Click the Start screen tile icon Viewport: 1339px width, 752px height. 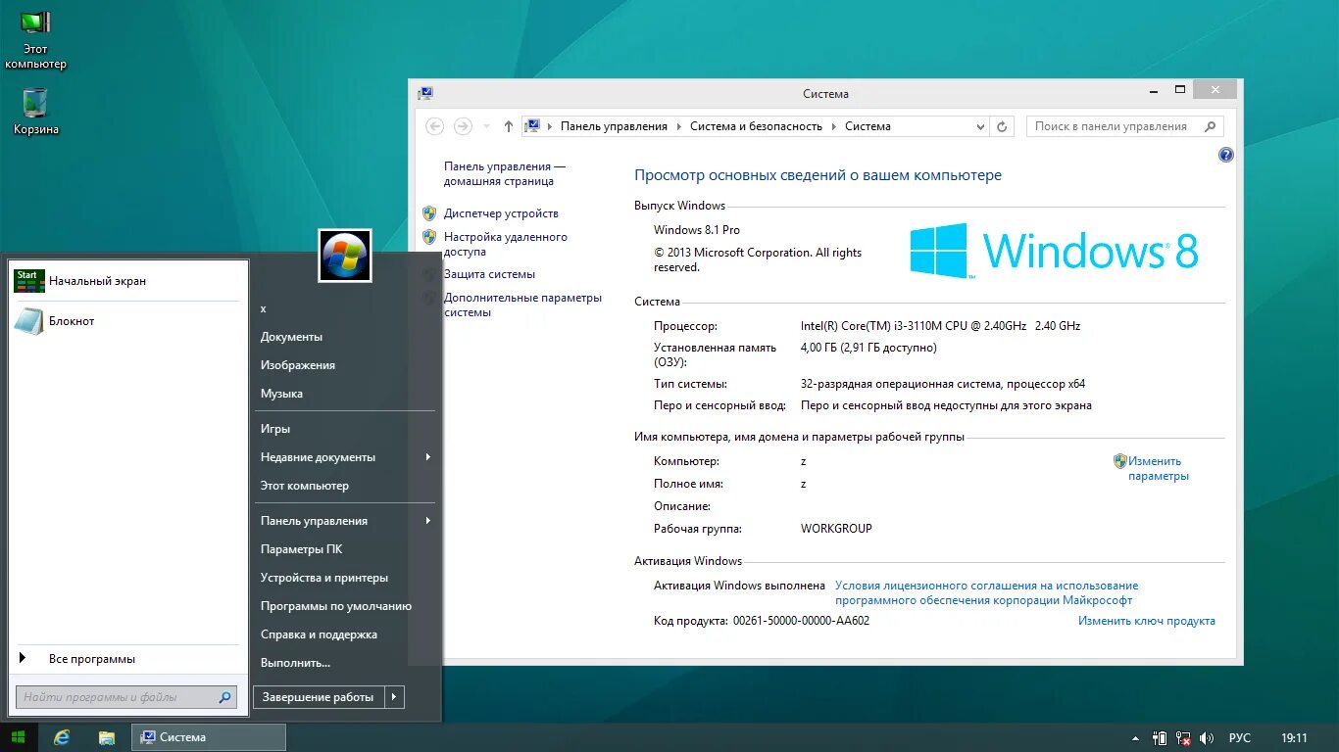click(x=28, y=281)
